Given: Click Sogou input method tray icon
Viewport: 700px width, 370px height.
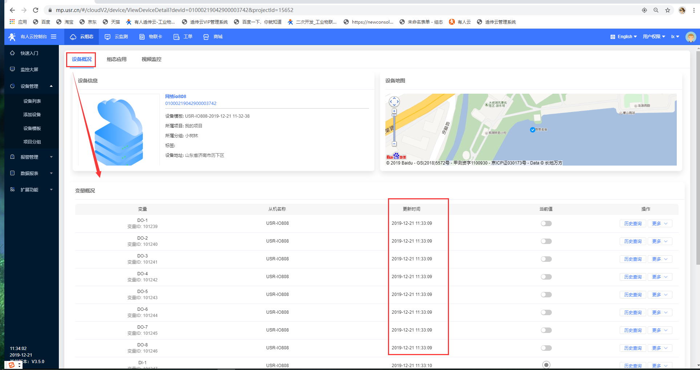Looking at the screenshot, I should pos(12,365).
